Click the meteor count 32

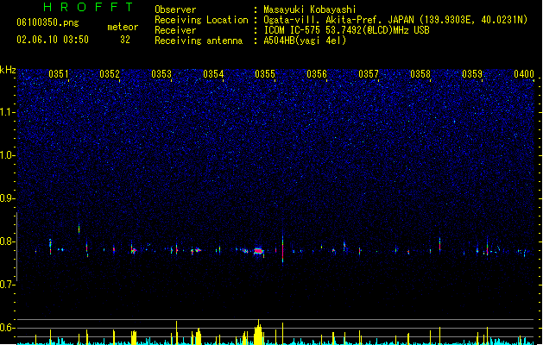tap(125, 40)
